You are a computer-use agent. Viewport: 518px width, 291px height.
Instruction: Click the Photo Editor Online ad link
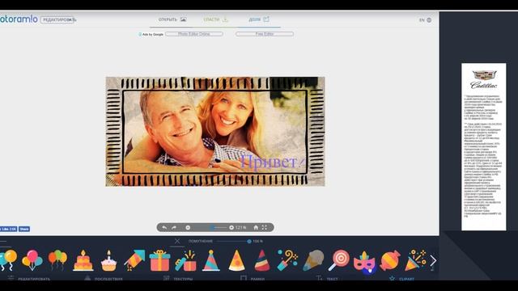194,34
